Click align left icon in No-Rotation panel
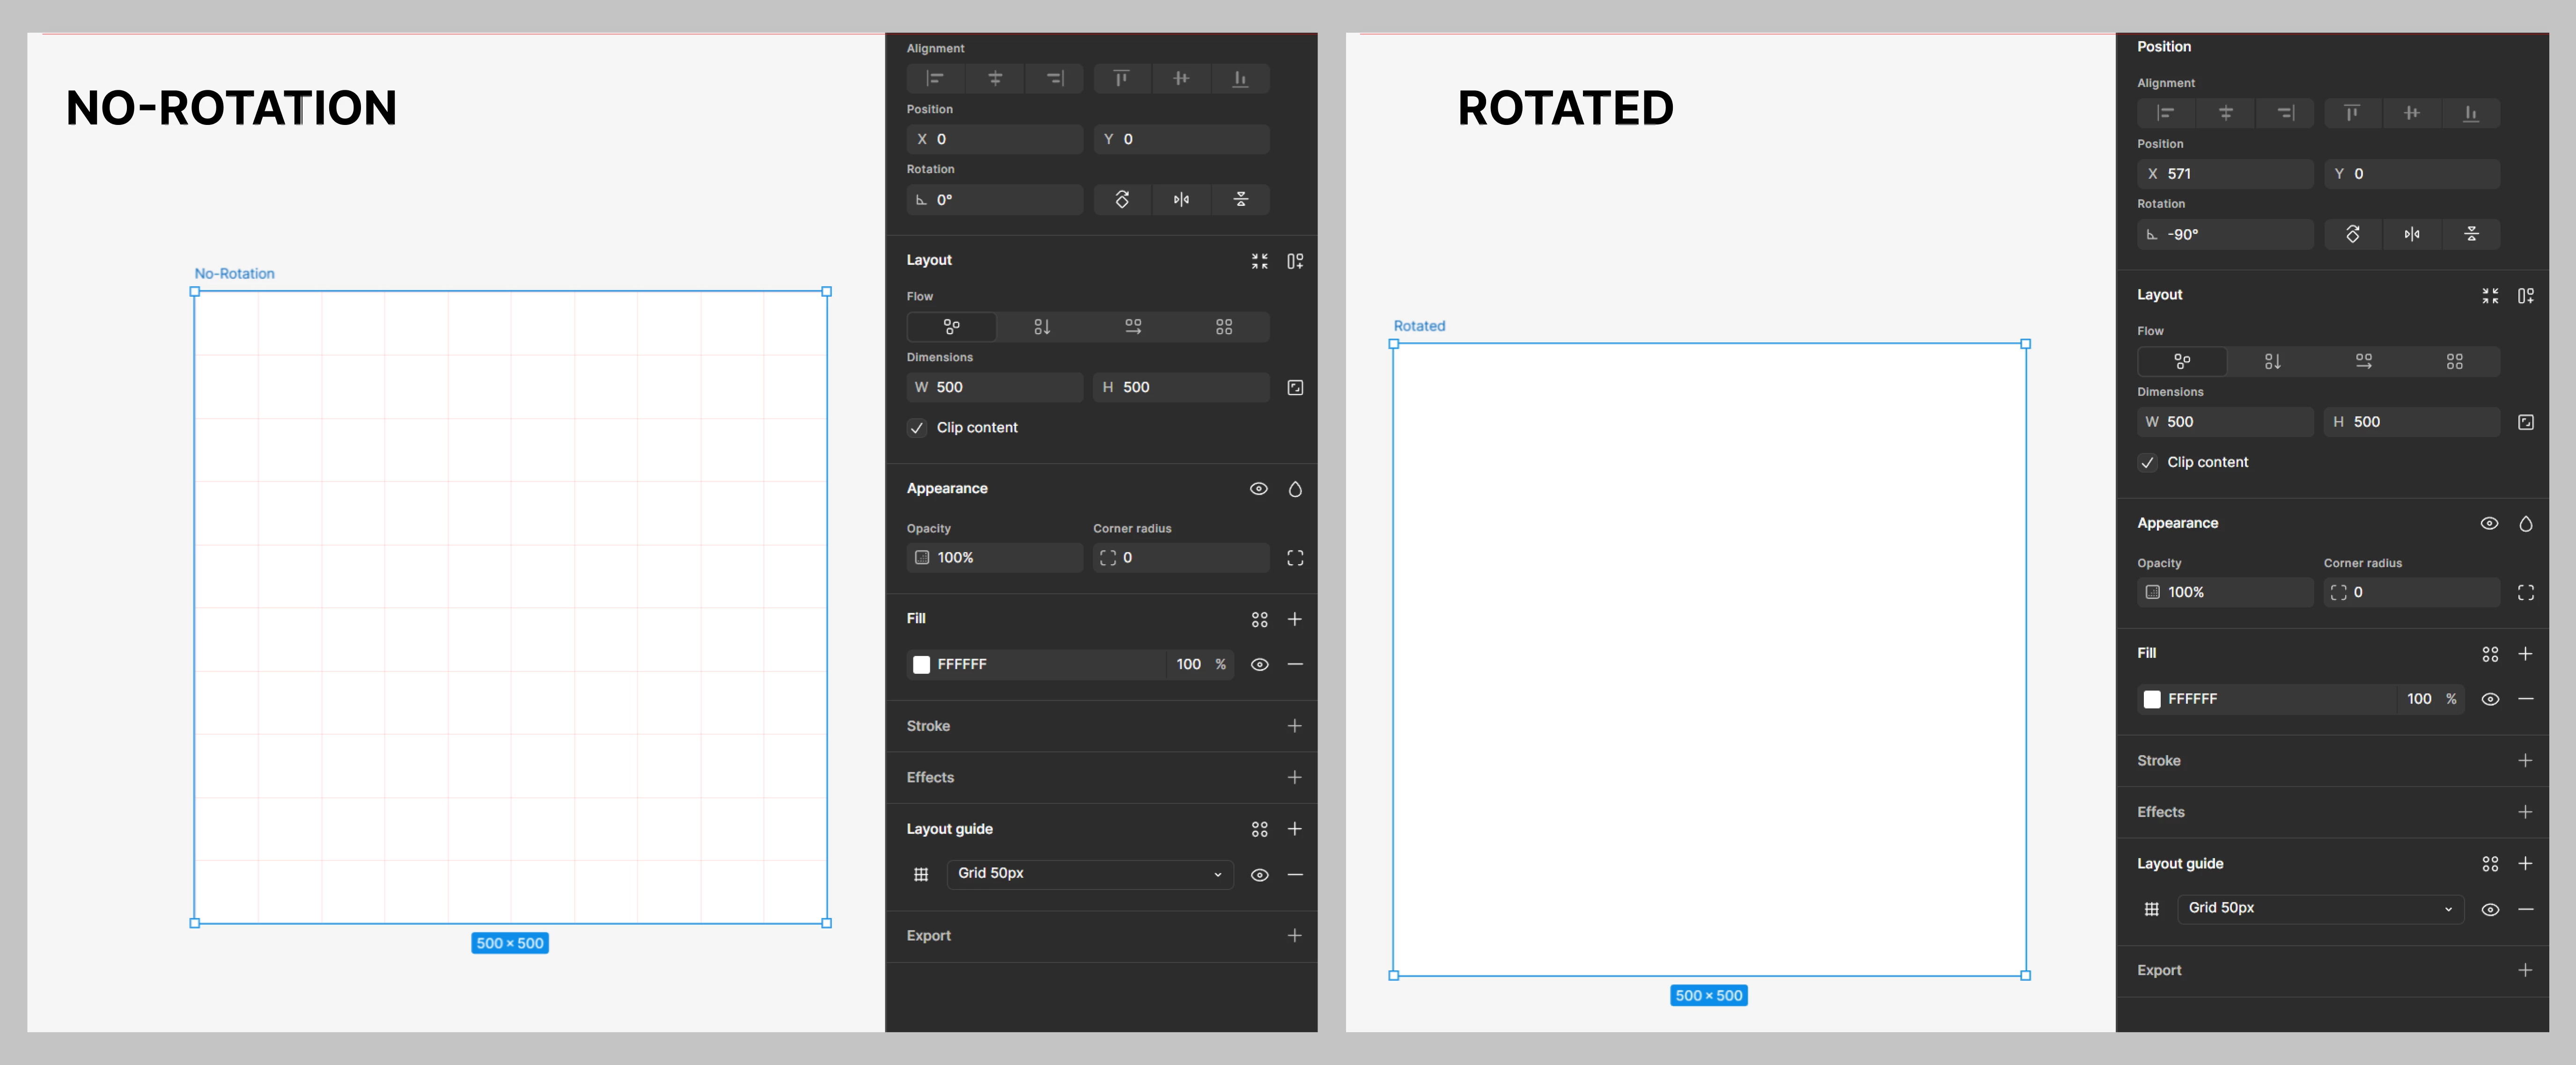This screenshot has width=2576, height=1065. tap(935, 78)
